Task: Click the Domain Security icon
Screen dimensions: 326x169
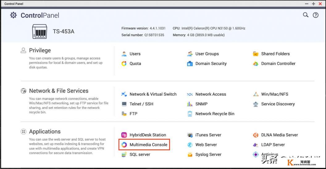Action: (190, 64)
